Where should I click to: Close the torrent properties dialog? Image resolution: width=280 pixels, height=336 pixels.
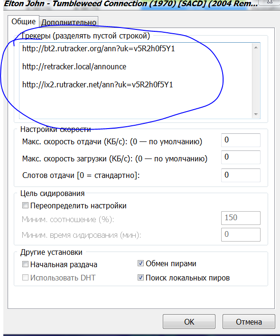tap(270, 2)
